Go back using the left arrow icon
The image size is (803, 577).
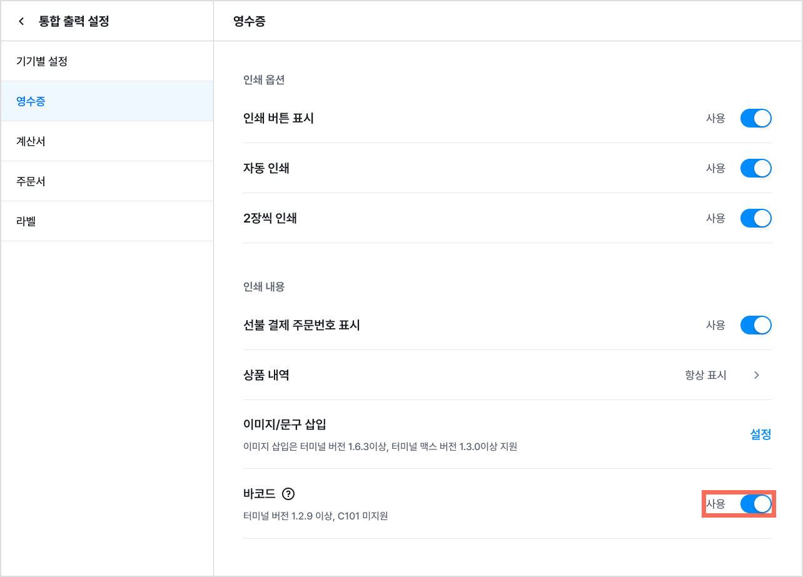click(21, 21)
